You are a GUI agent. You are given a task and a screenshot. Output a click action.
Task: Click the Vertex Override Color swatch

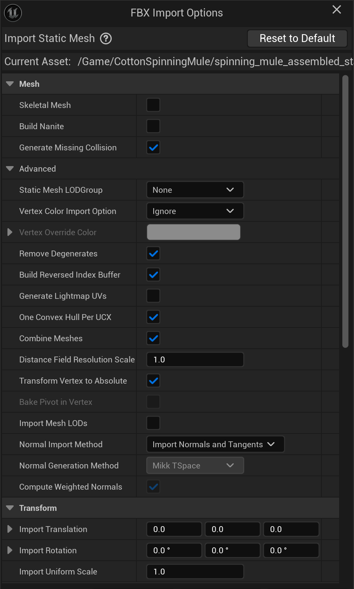194,232
